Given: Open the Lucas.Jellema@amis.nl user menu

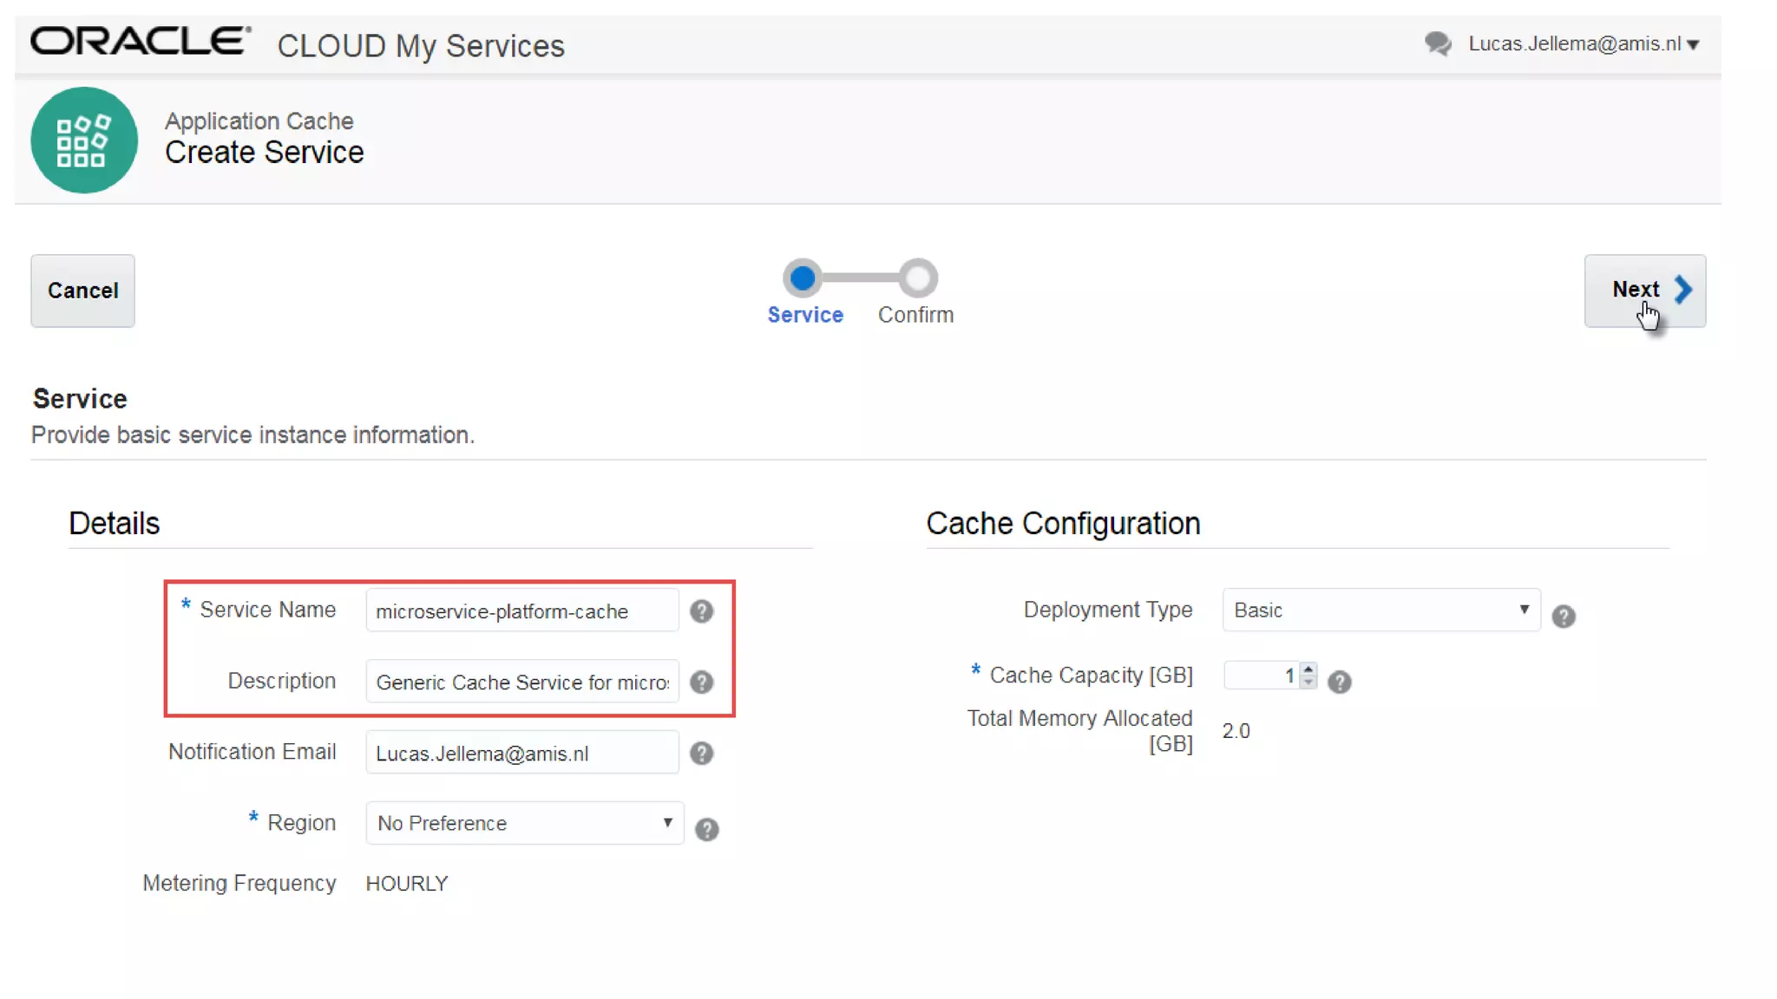Looking at the screenshot, I should (x=1583, y=43).
